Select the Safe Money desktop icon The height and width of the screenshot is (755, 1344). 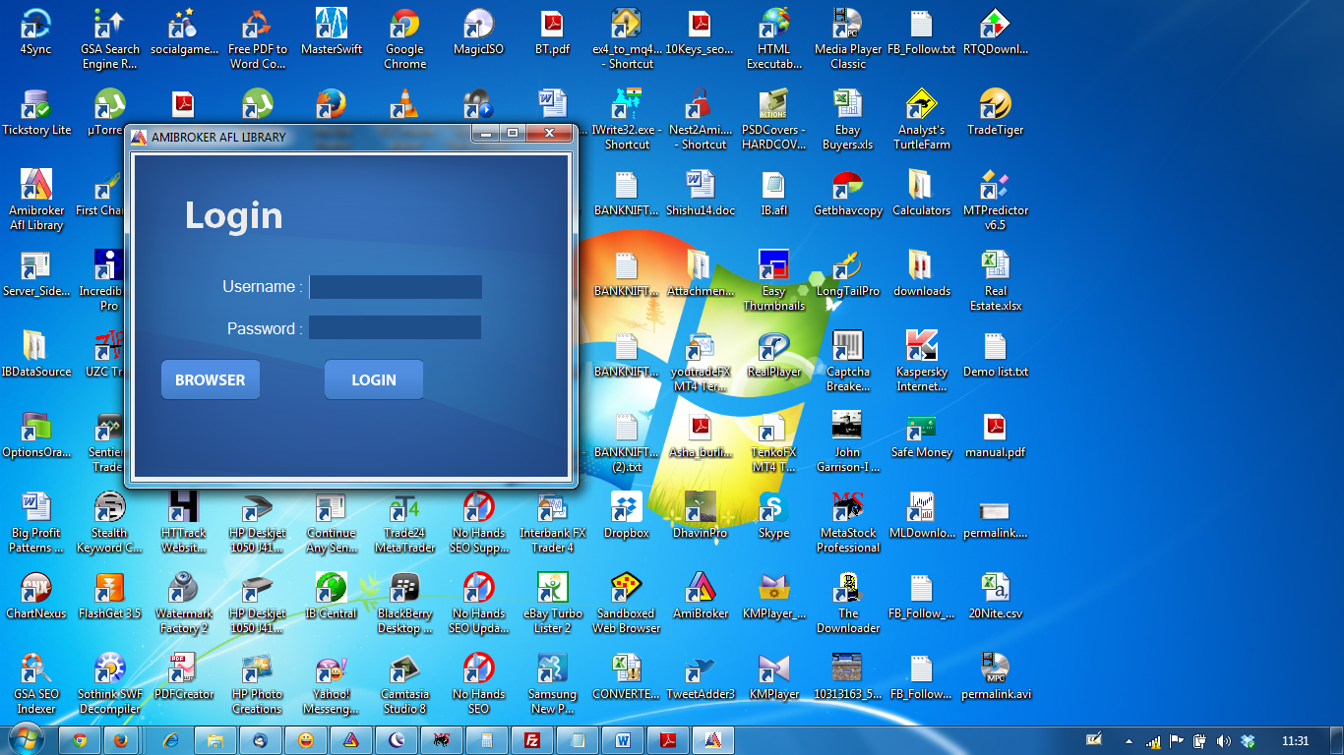922,435
